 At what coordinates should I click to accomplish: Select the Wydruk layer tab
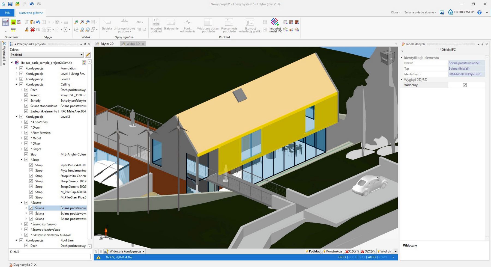pos(384,251)
